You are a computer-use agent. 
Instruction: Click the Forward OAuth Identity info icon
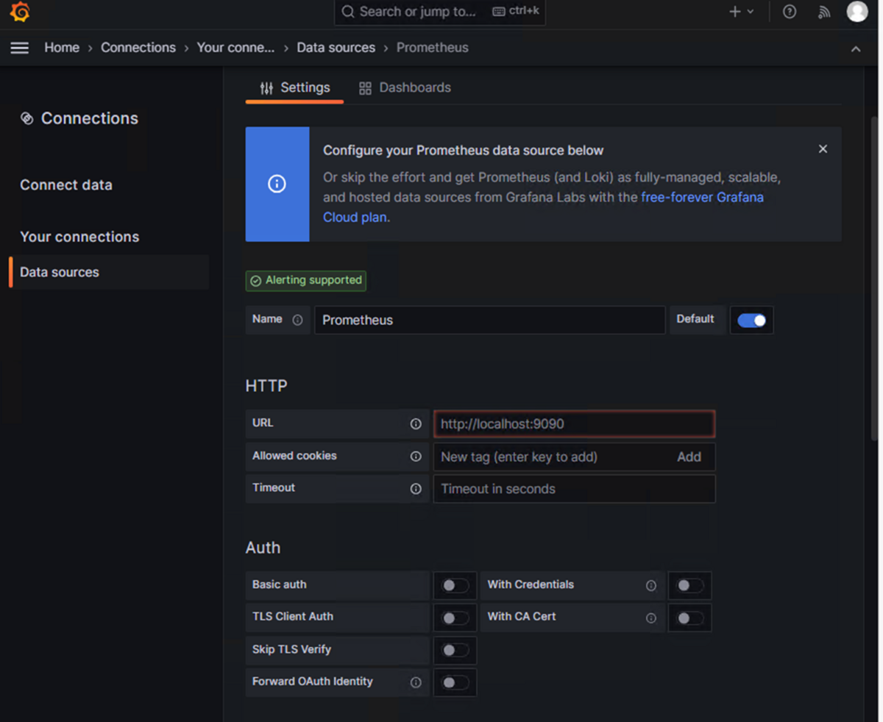tap(416, 683)
